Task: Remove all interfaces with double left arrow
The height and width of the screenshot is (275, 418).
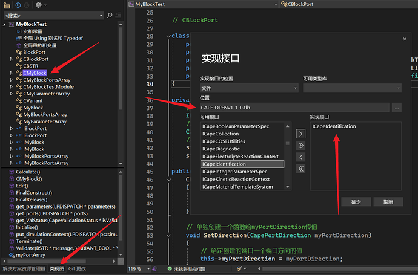Action: point(300,169)
